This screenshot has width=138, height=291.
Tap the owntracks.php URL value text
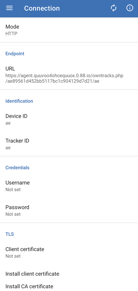coord(64,78)
